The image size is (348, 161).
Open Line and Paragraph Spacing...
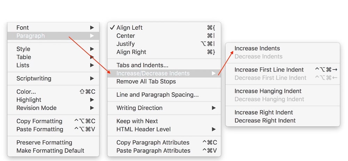tap(157, 94)
